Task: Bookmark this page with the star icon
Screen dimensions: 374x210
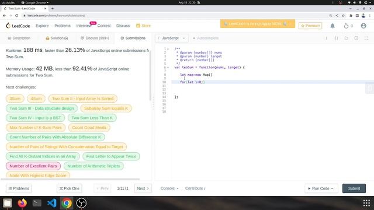Action: tap(343, 16)
